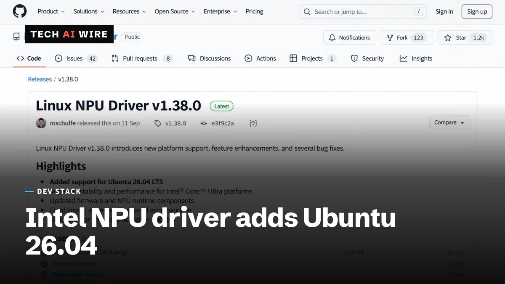Open the Resources dropdown
Viewport: 505px width, 284px height.
point(129,11)
